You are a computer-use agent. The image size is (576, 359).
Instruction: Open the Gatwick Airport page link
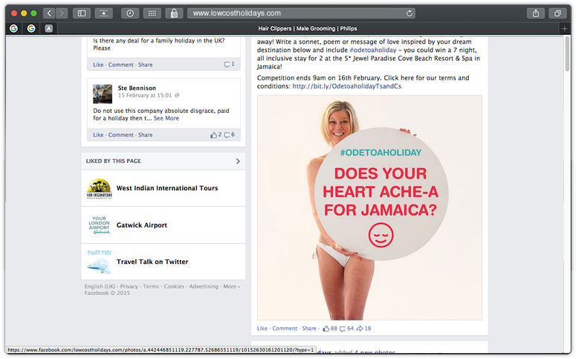coord(142,225)
